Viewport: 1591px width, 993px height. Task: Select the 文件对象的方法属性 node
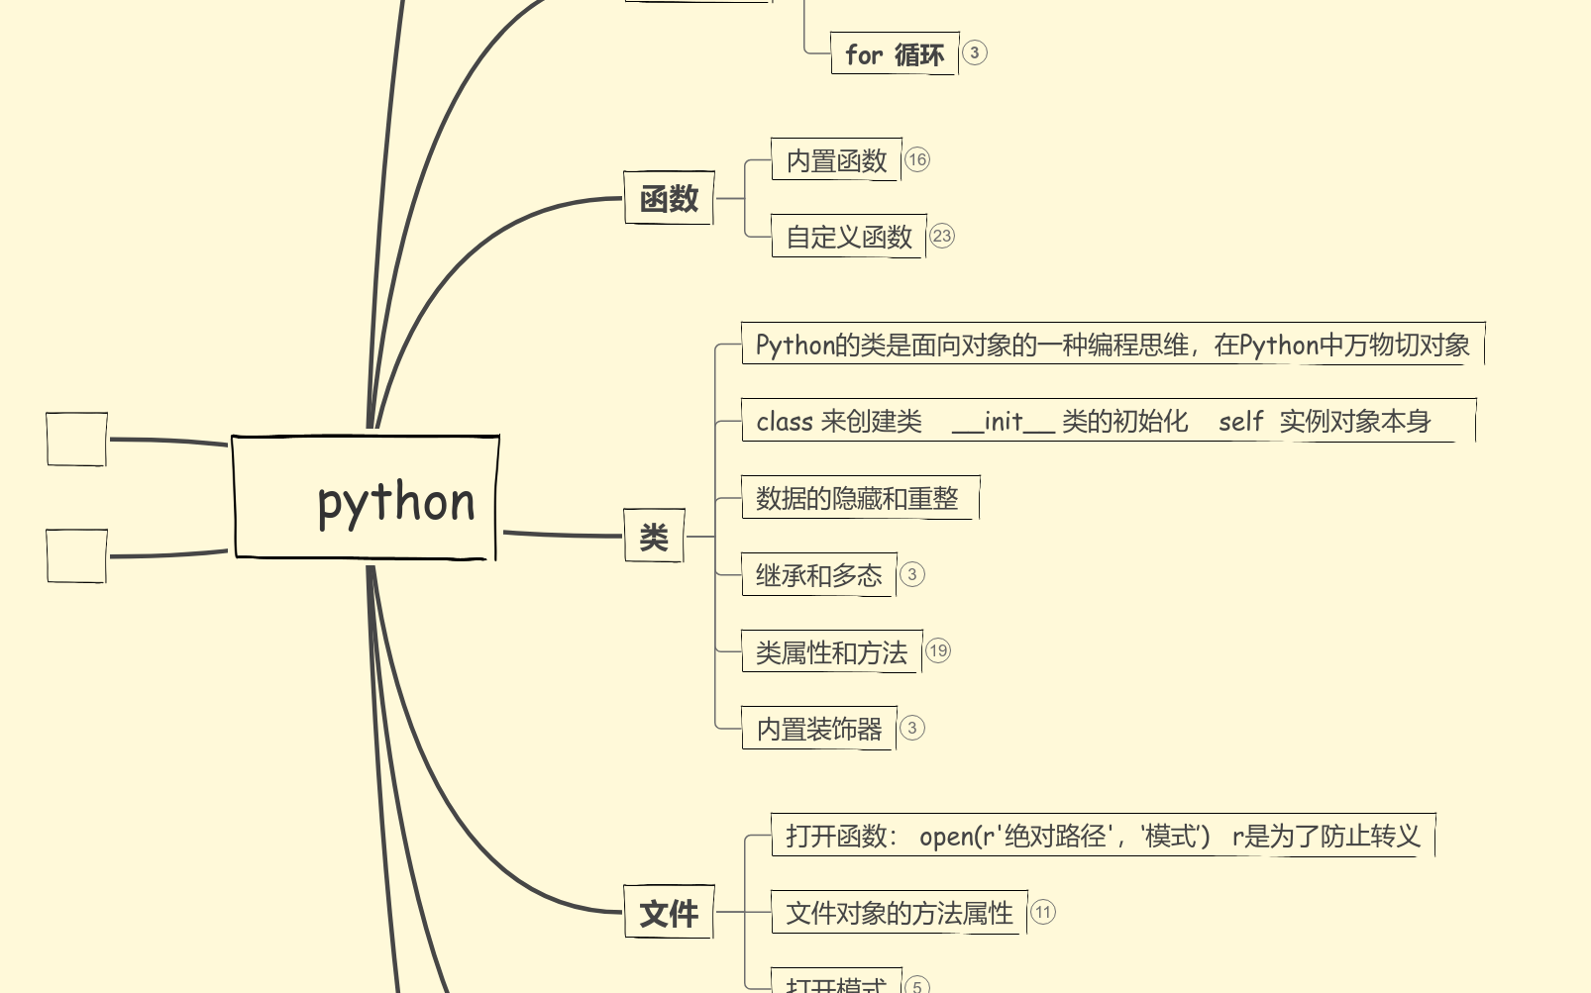coord(898,913)
